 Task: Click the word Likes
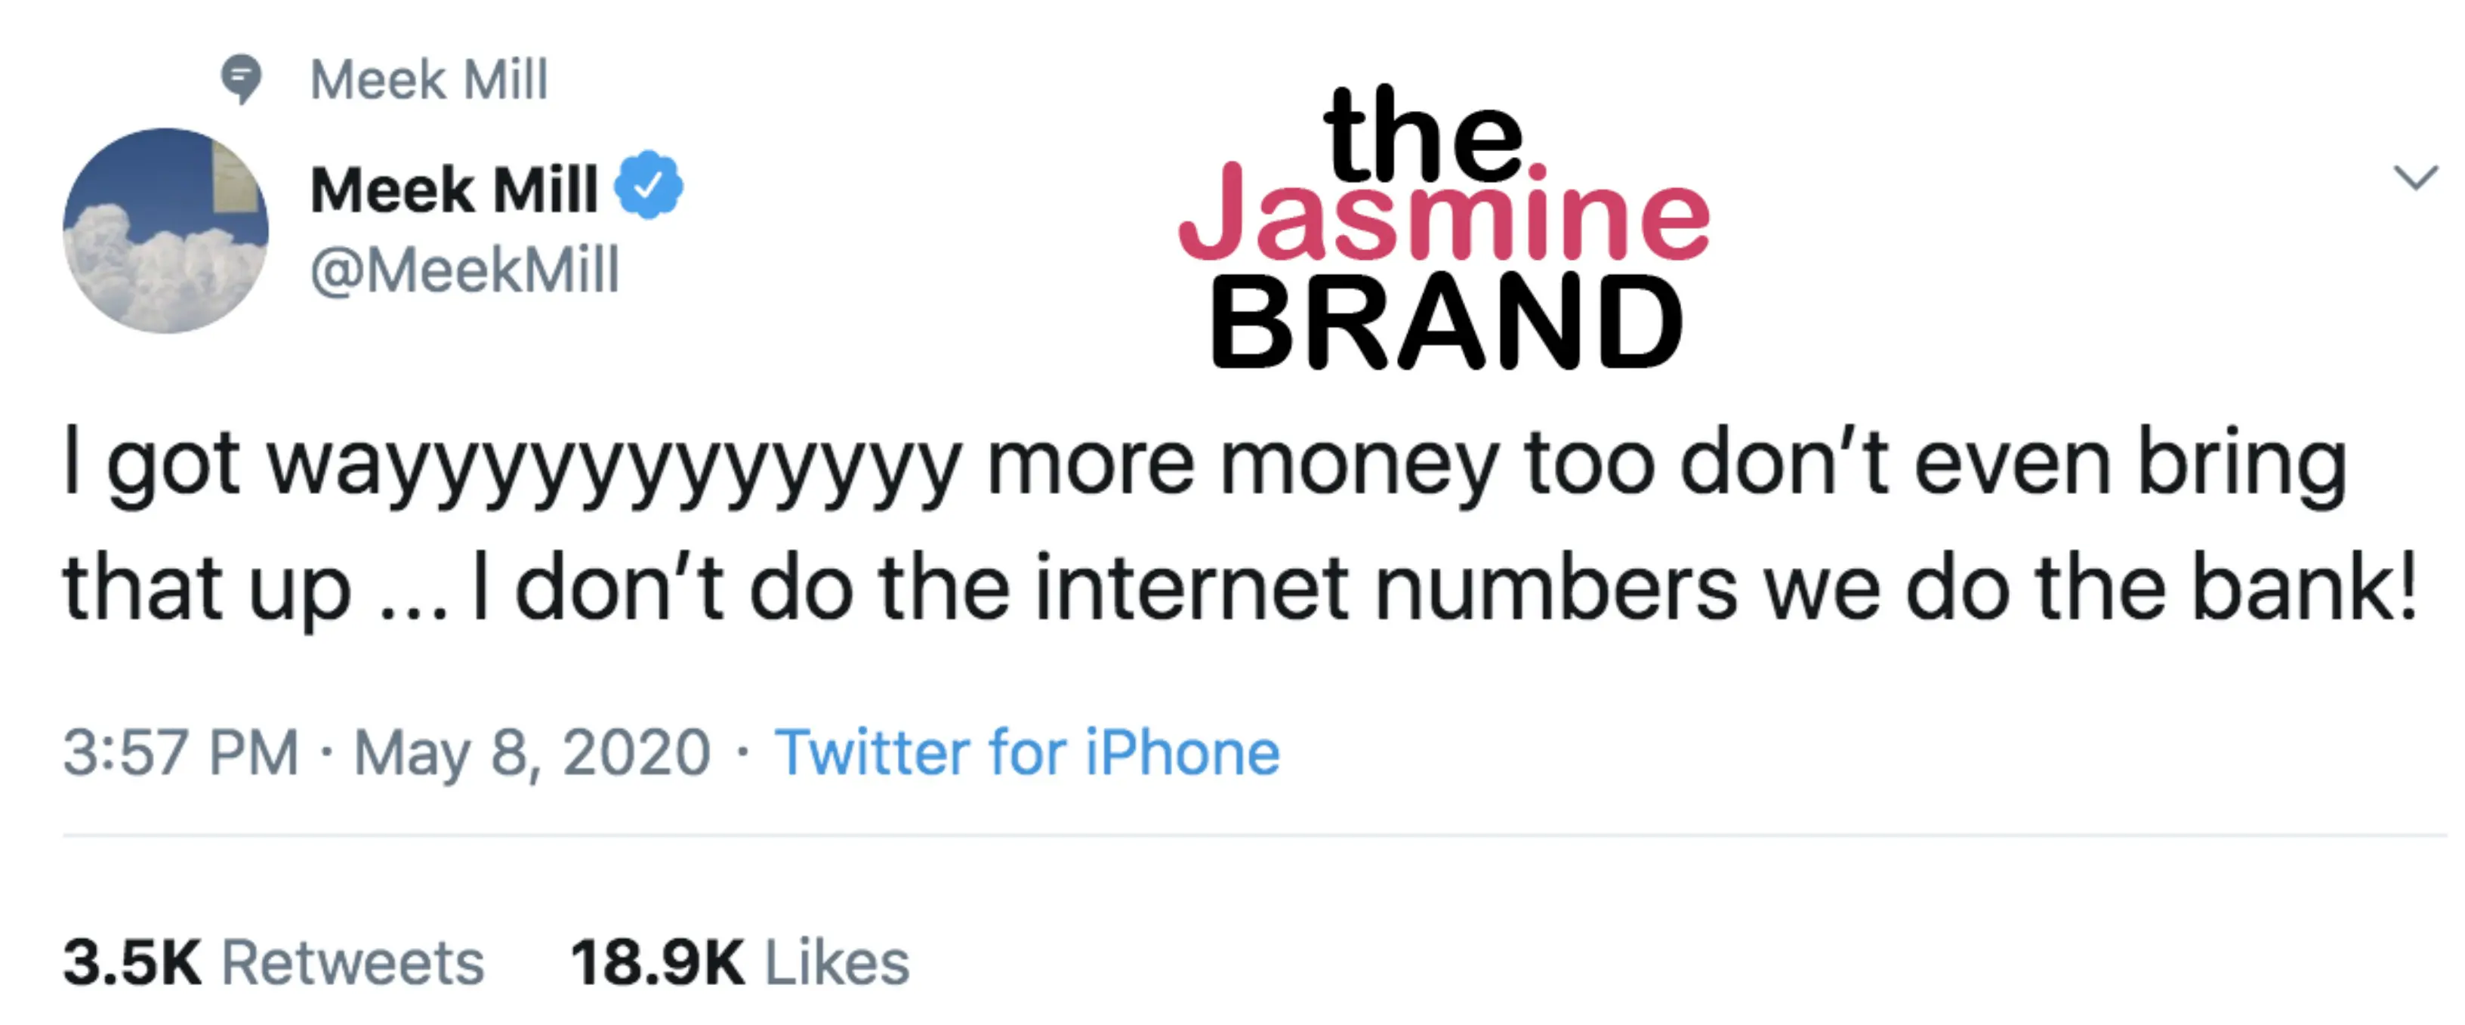(838, 962)
